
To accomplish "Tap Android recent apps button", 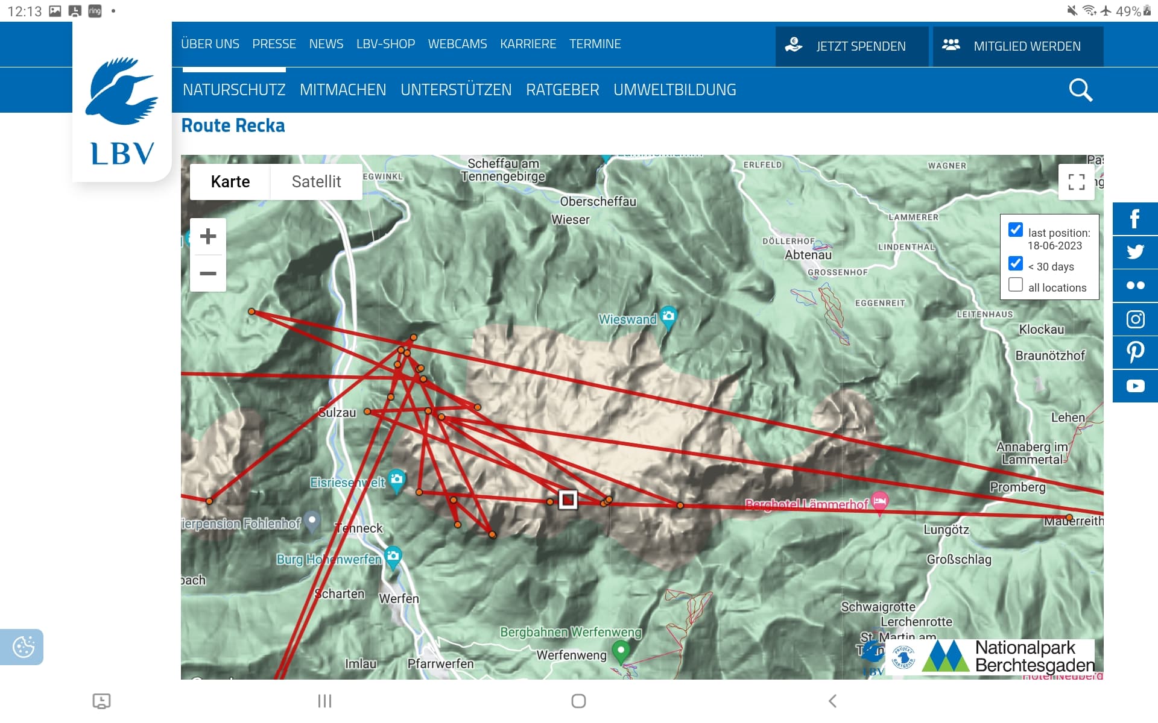I will coord(324,701).
